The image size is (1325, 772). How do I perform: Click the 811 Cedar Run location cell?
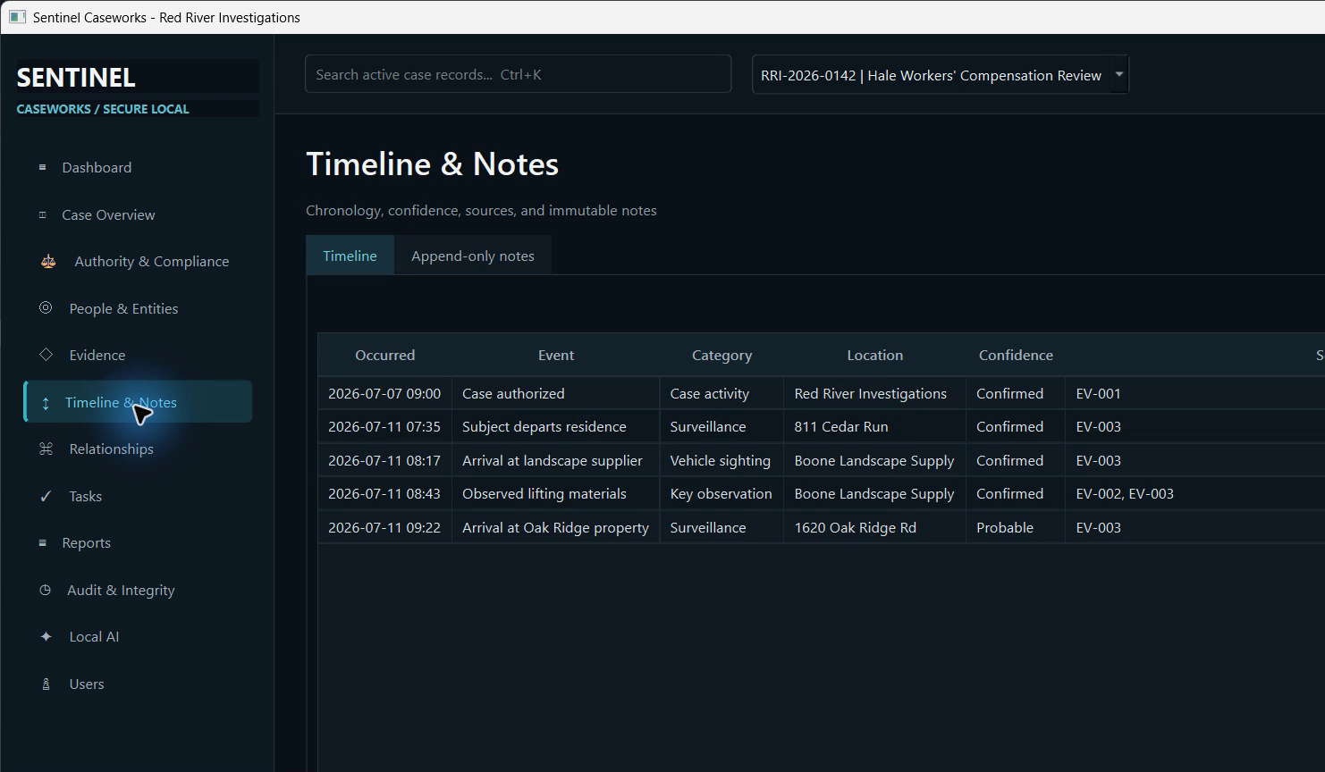pyautogui.click(x=875, y=427)
